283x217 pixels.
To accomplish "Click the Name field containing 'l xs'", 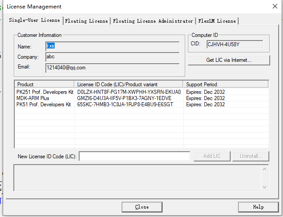I will coord(112,46).
